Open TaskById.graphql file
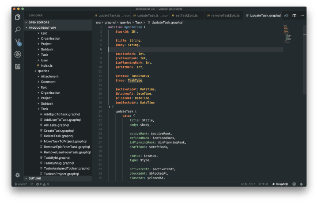Screen dimensions: 318x203 pyautogui.click(x=58, y=158)
